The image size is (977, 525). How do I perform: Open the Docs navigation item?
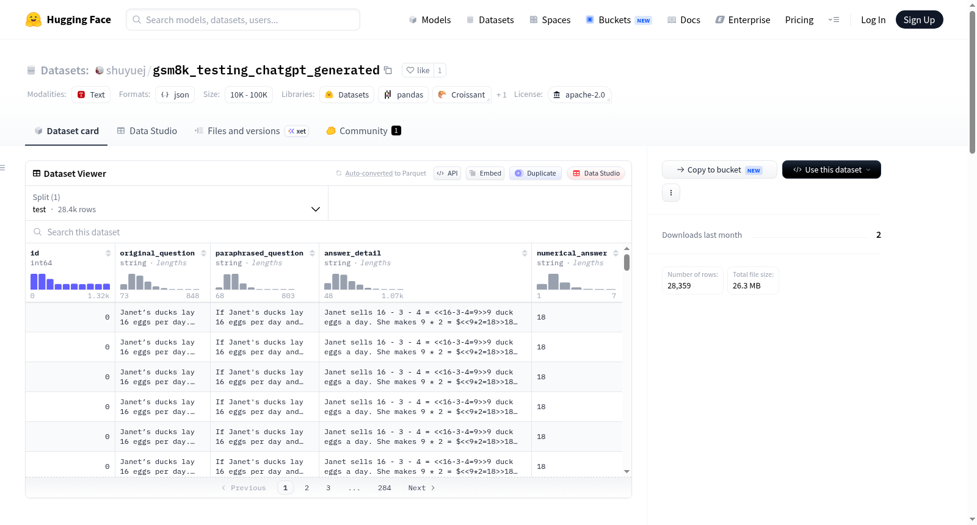pyautogui.click(x=683, y=20)
